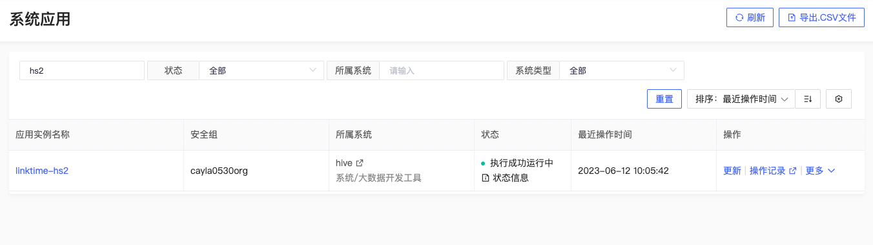Expand the 更多 actions menu

[820, 171]
